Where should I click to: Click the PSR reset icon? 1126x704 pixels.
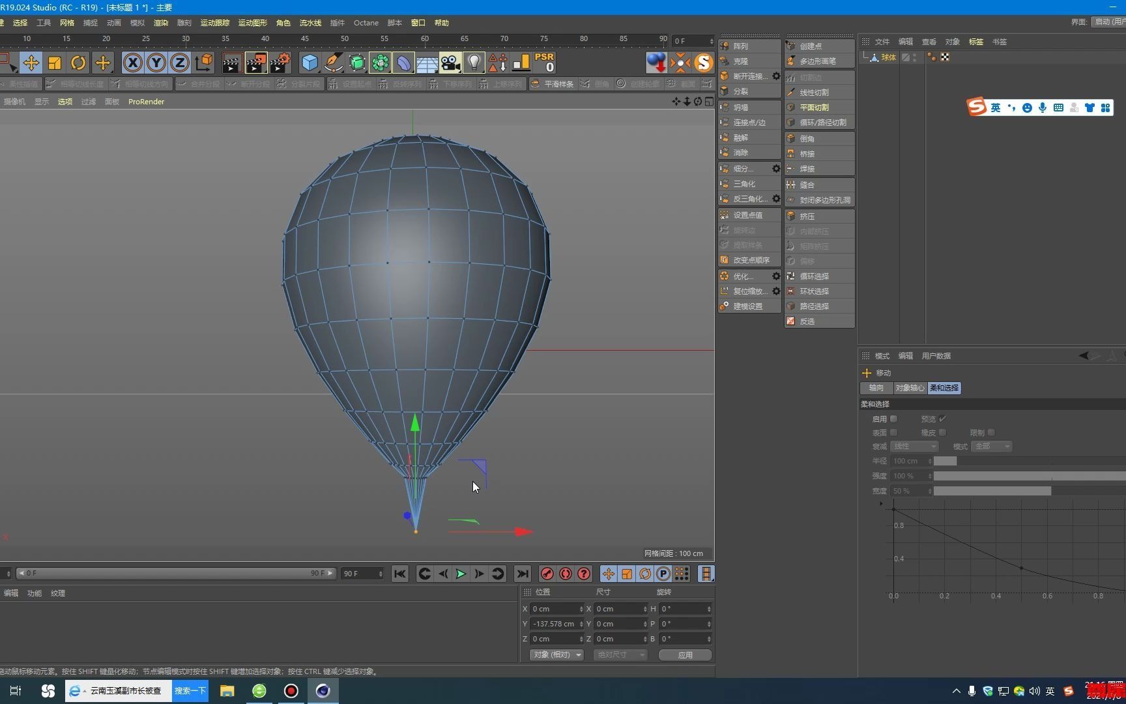(x=544, y=63)
